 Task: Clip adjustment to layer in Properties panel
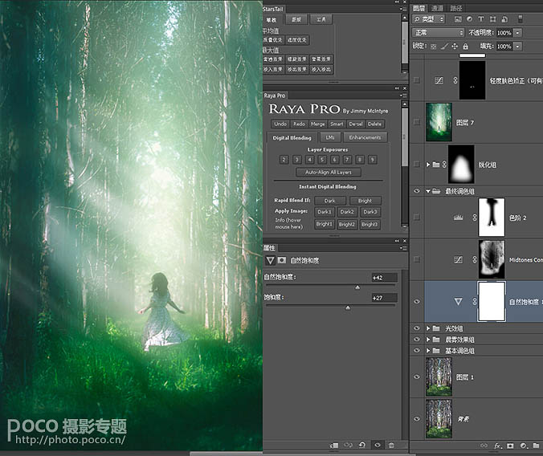334,446
